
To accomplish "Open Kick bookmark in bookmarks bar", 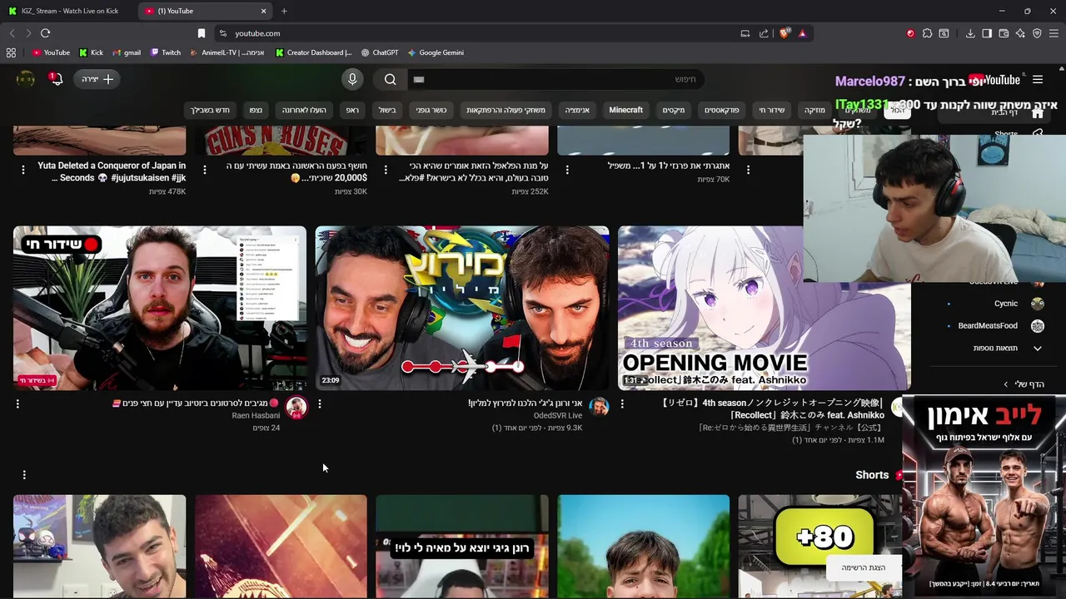I will pyautogui.click(x=91, y=52).
